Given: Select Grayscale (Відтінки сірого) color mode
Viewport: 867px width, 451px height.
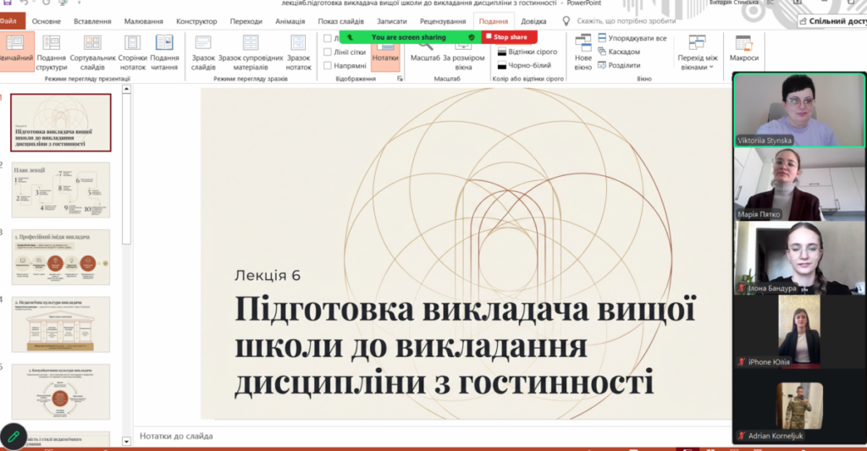Looking at the screenshot, I should pyautogui.click(x=527, y=52).
